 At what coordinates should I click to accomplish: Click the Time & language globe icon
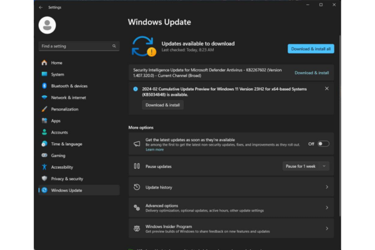(x=44, y=144)
